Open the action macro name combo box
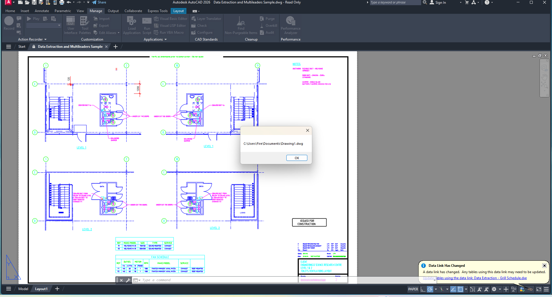Viewport: 552px width, 297px height. click(44, 26)
